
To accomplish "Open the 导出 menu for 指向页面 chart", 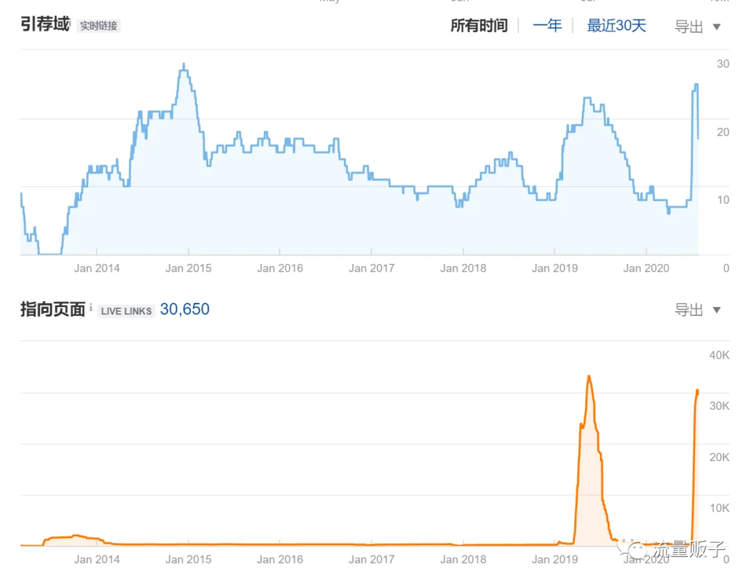I will [x=689, y=310].
